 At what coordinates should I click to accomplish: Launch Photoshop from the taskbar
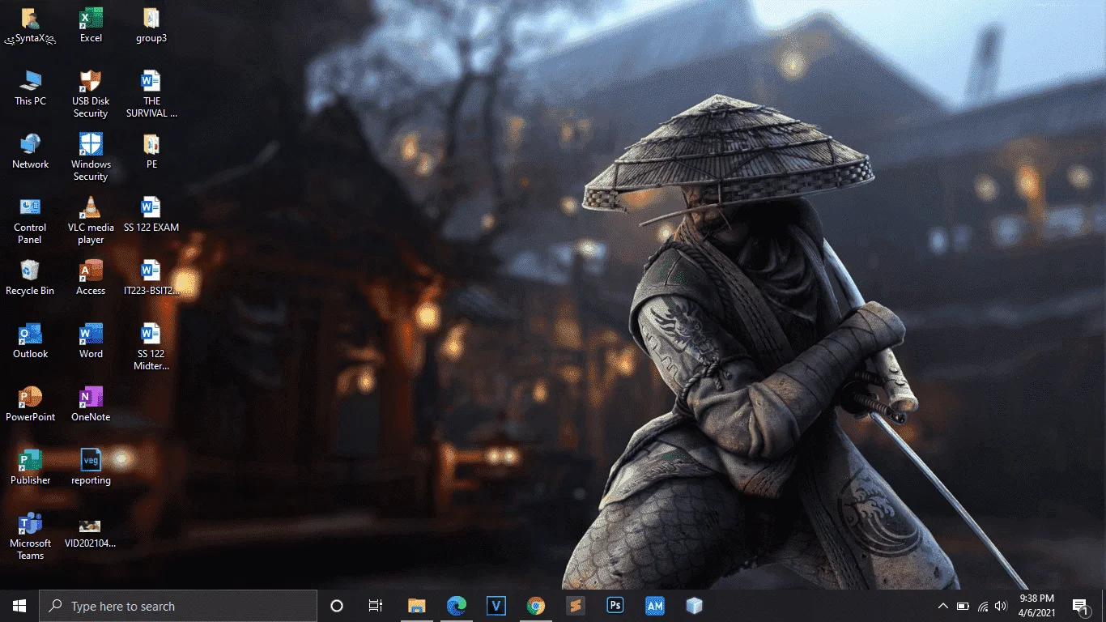click(x=615, y=606)
